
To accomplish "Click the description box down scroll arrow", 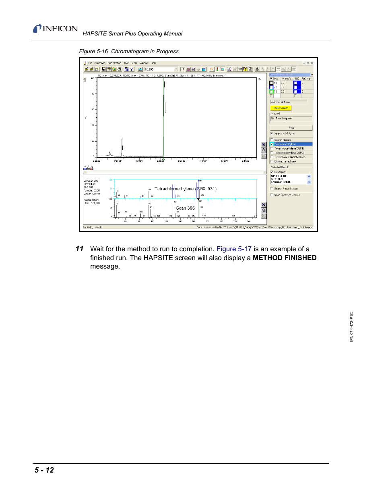I will pos(309,182).
